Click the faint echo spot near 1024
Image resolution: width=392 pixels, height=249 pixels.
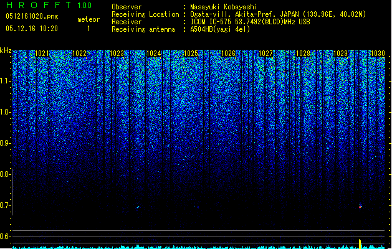coord(137,207)
